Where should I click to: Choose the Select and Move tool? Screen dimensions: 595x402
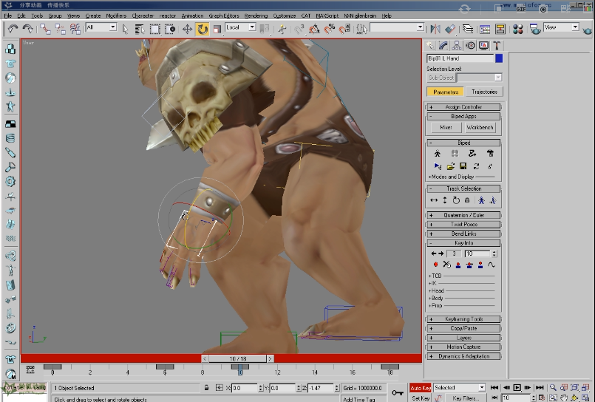tap(187, 30)
